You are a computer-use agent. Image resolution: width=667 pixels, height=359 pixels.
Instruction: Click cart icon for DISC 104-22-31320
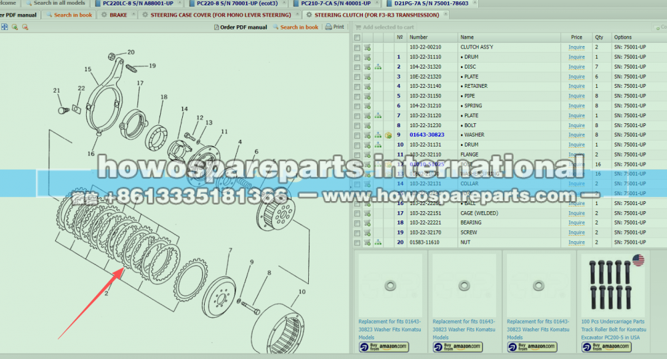click(x=367, y=67)
